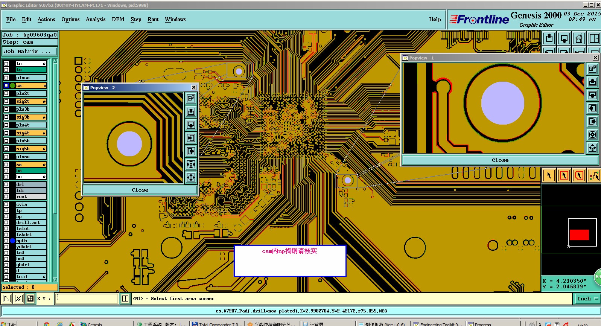601x326 pixels.
Task: Select the pln5b layer name
Action: pyautogui.click(x=31, y=141)
